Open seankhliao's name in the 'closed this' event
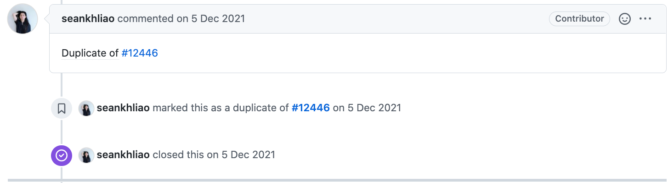Viewport: 668px width, 183px height. point(123,154)
